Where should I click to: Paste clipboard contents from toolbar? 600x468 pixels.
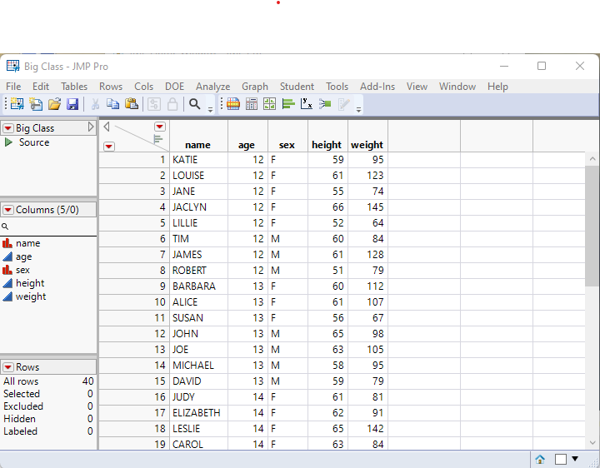[132, 104]
